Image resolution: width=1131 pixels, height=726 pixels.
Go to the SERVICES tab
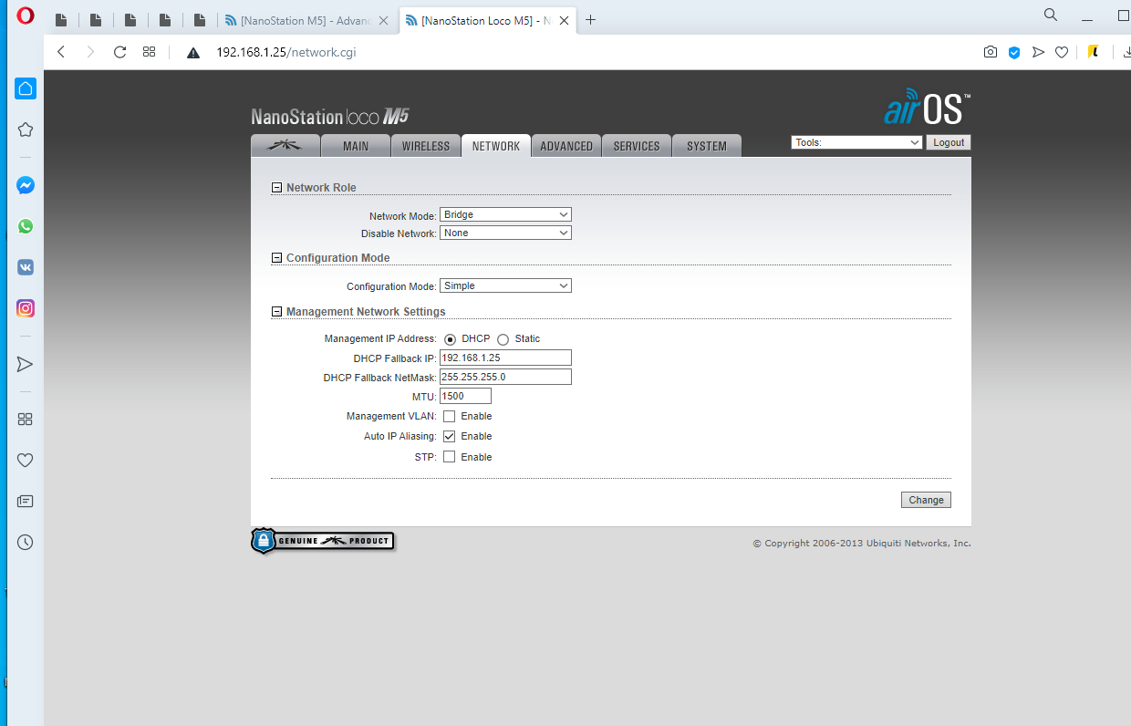point(637,146)
